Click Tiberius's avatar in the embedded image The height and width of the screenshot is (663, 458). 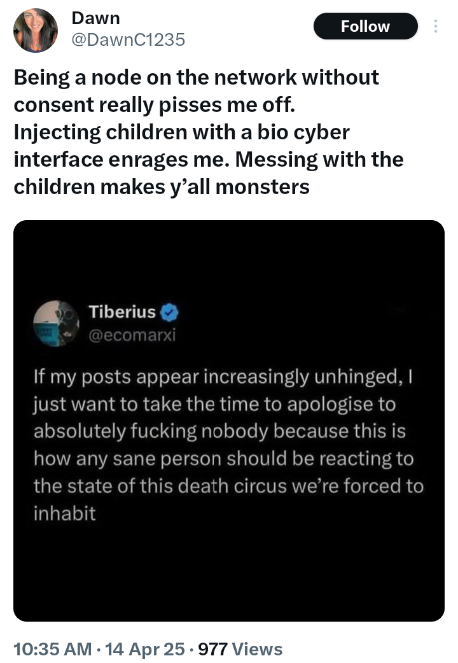(55, 323)
